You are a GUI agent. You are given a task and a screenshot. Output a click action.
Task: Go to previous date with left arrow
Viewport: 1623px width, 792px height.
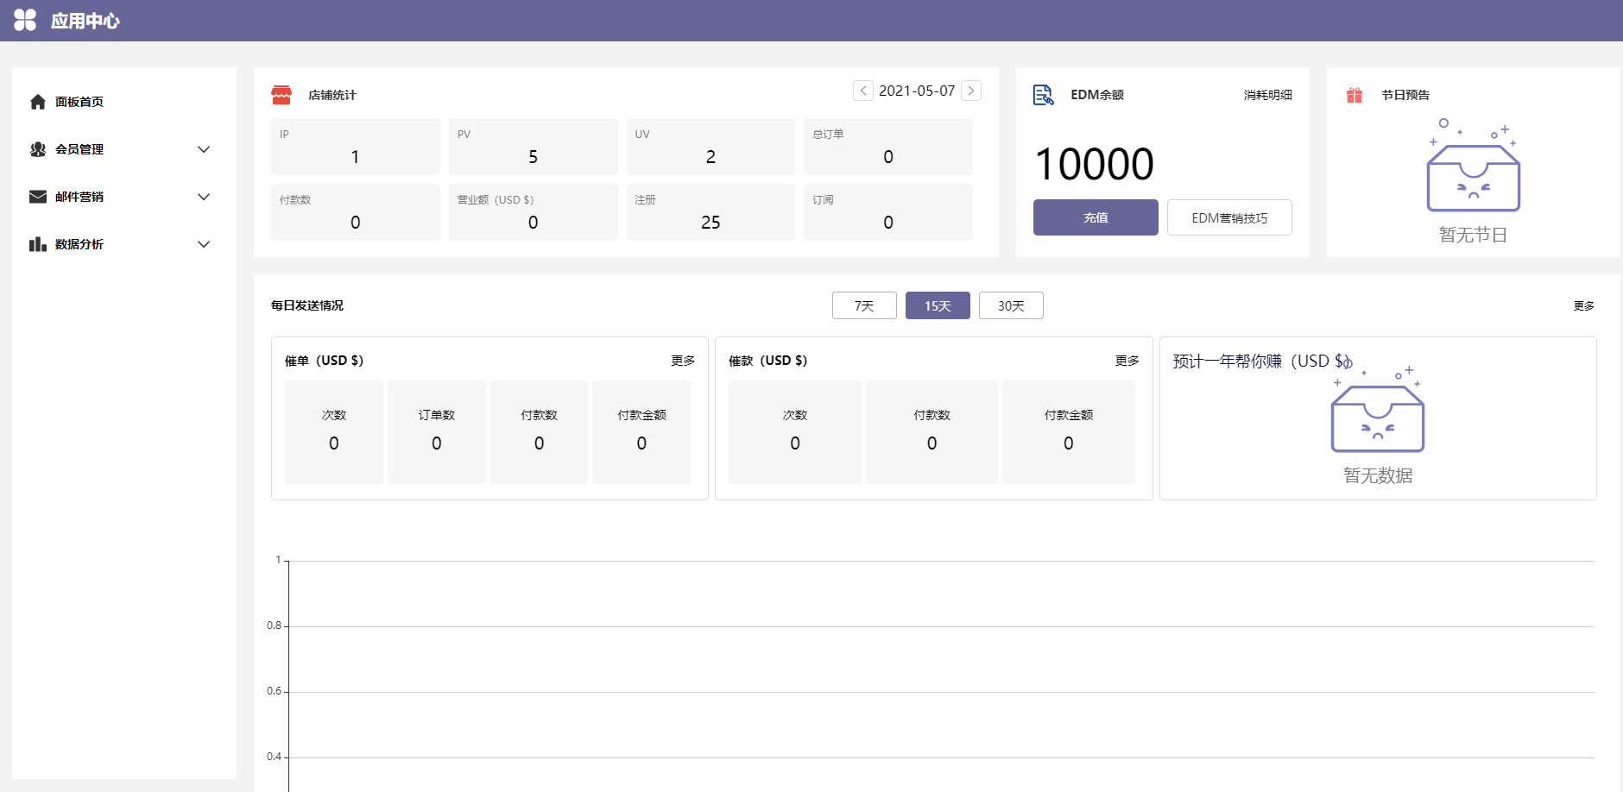pyautogui.click(x=863, y=91)
